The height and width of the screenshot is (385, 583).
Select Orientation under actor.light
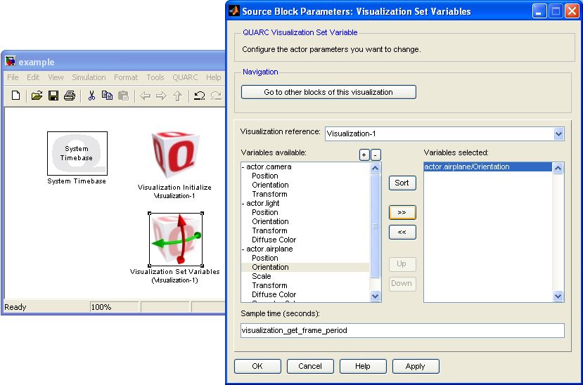tap(270, 221)
